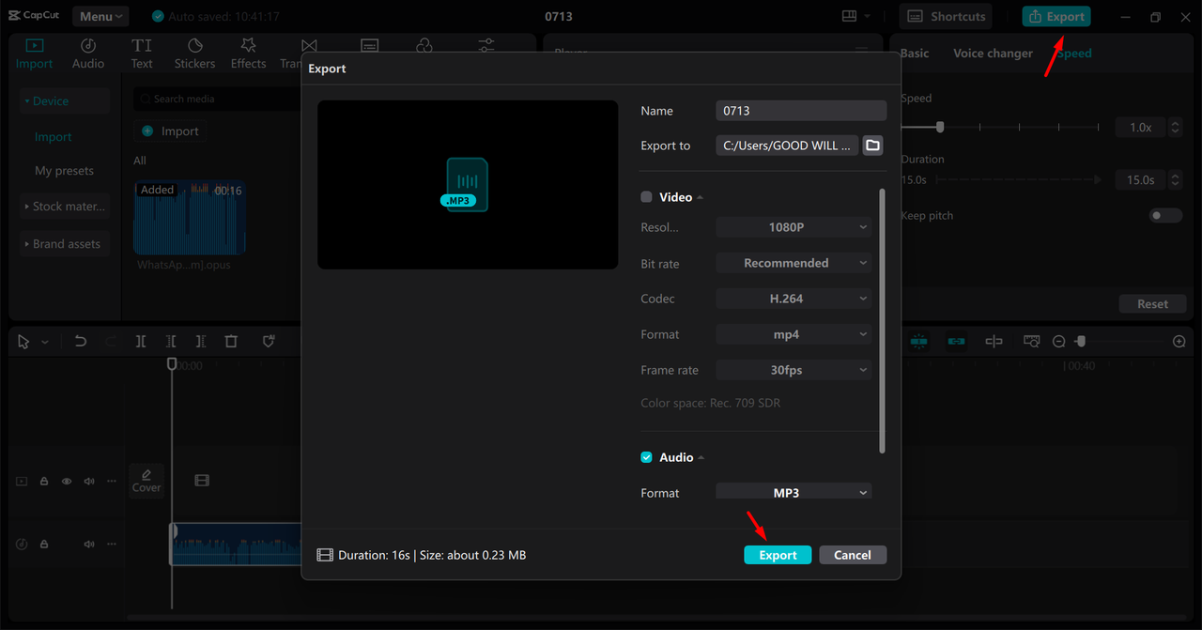1202x630 pixels.
Task: Click the film strip icon on the video track
Action: (x=202, y=480)
